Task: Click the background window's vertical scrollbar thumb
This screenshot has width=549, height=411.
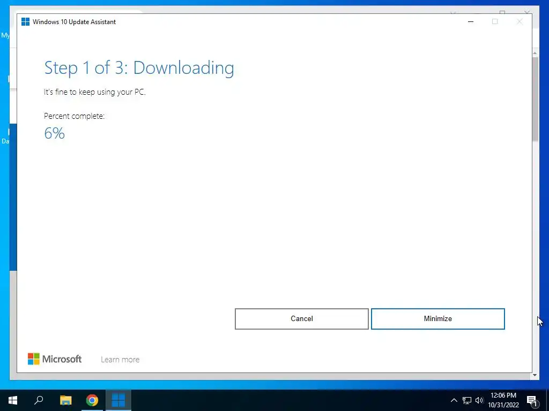Action: click(x=535, y=100)
